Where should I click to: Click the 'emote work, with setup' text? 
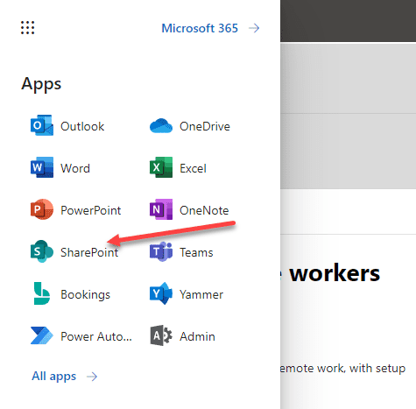[x=342, y=369]
